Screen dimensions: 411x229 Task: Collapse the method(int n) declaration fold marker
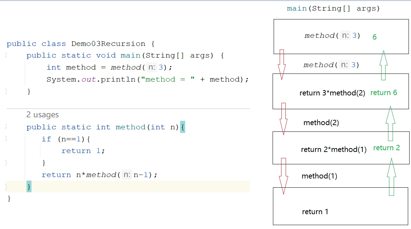click(6, 127)
